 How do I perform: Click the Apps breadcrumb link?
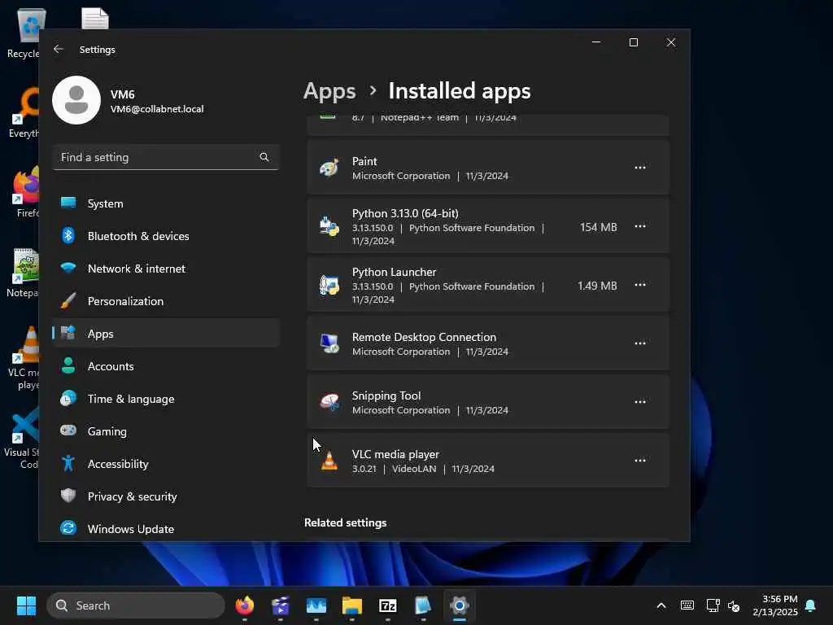329,91
